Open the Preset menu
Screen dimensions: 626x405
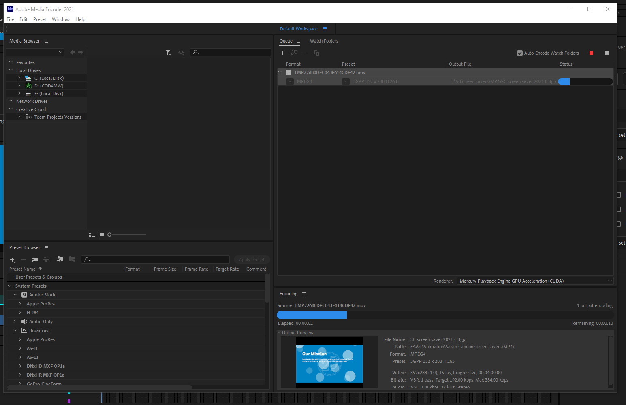[39, 19]
